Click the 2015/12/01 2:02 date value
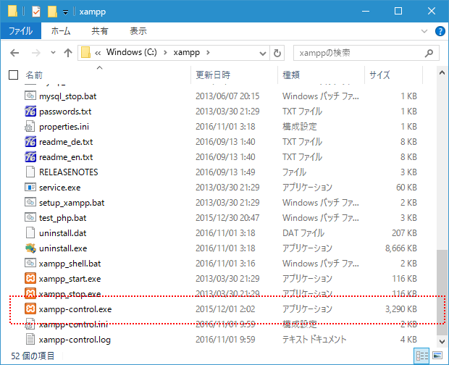Viewport: 449px width, 365px height. [225, 309]
